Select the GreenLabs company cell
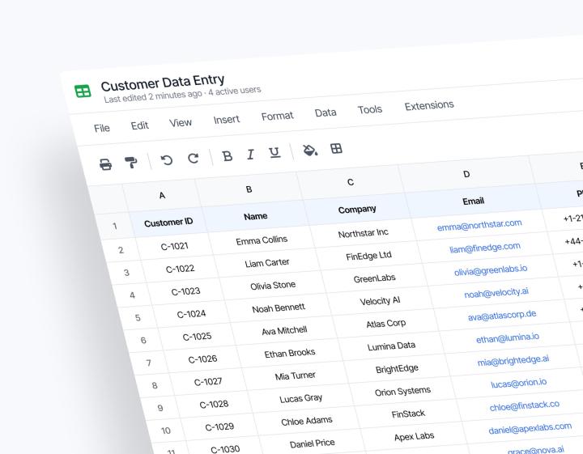The image size is (583, 454). [374, 278]
